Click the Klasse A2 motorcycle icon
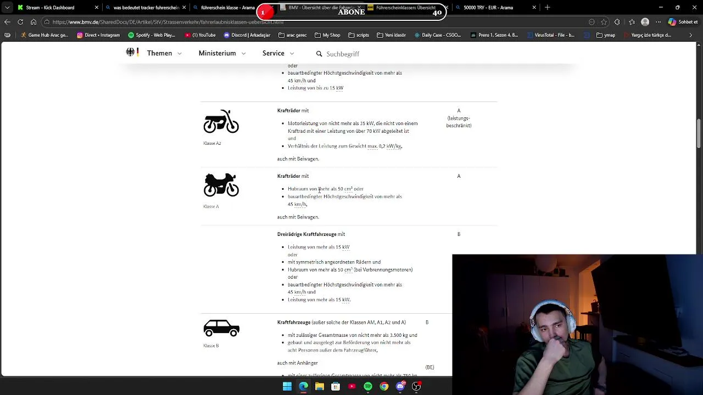 pos(221,121)
